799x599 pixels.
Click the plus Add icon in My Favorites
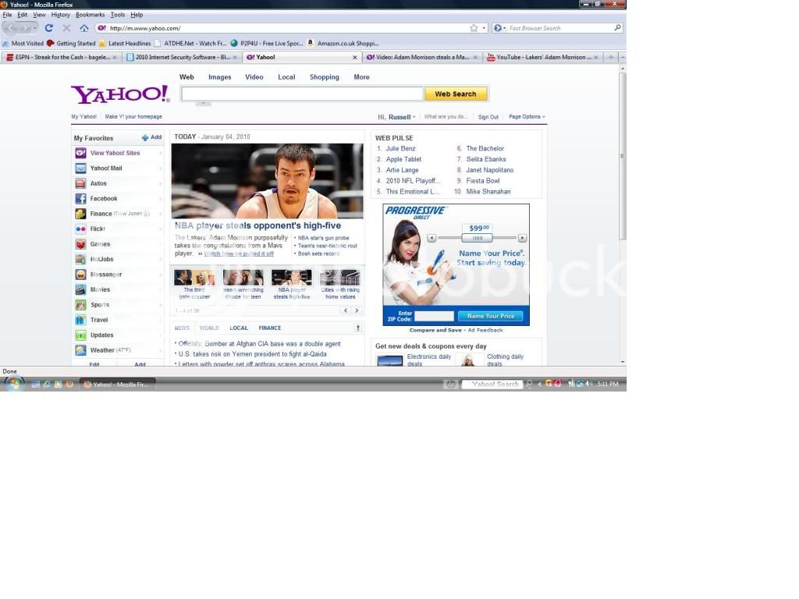[145, 137]
